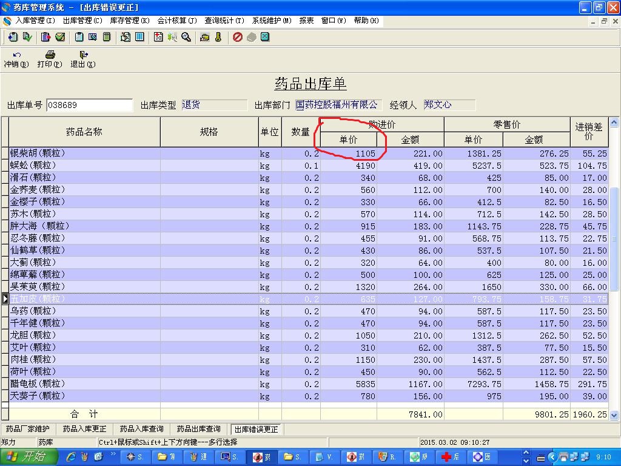This screenshot has height=466, width=621.
Task: Click the 7841.00 total amount cell
Action: [410, 414]
